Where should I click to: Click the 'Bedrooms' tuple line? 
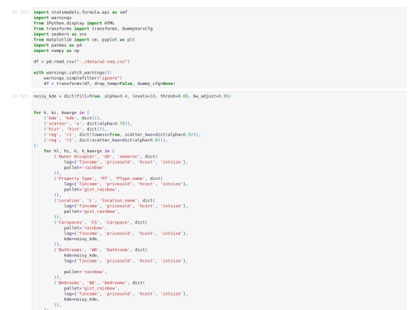pyautogui.click(x=100, y=282)
